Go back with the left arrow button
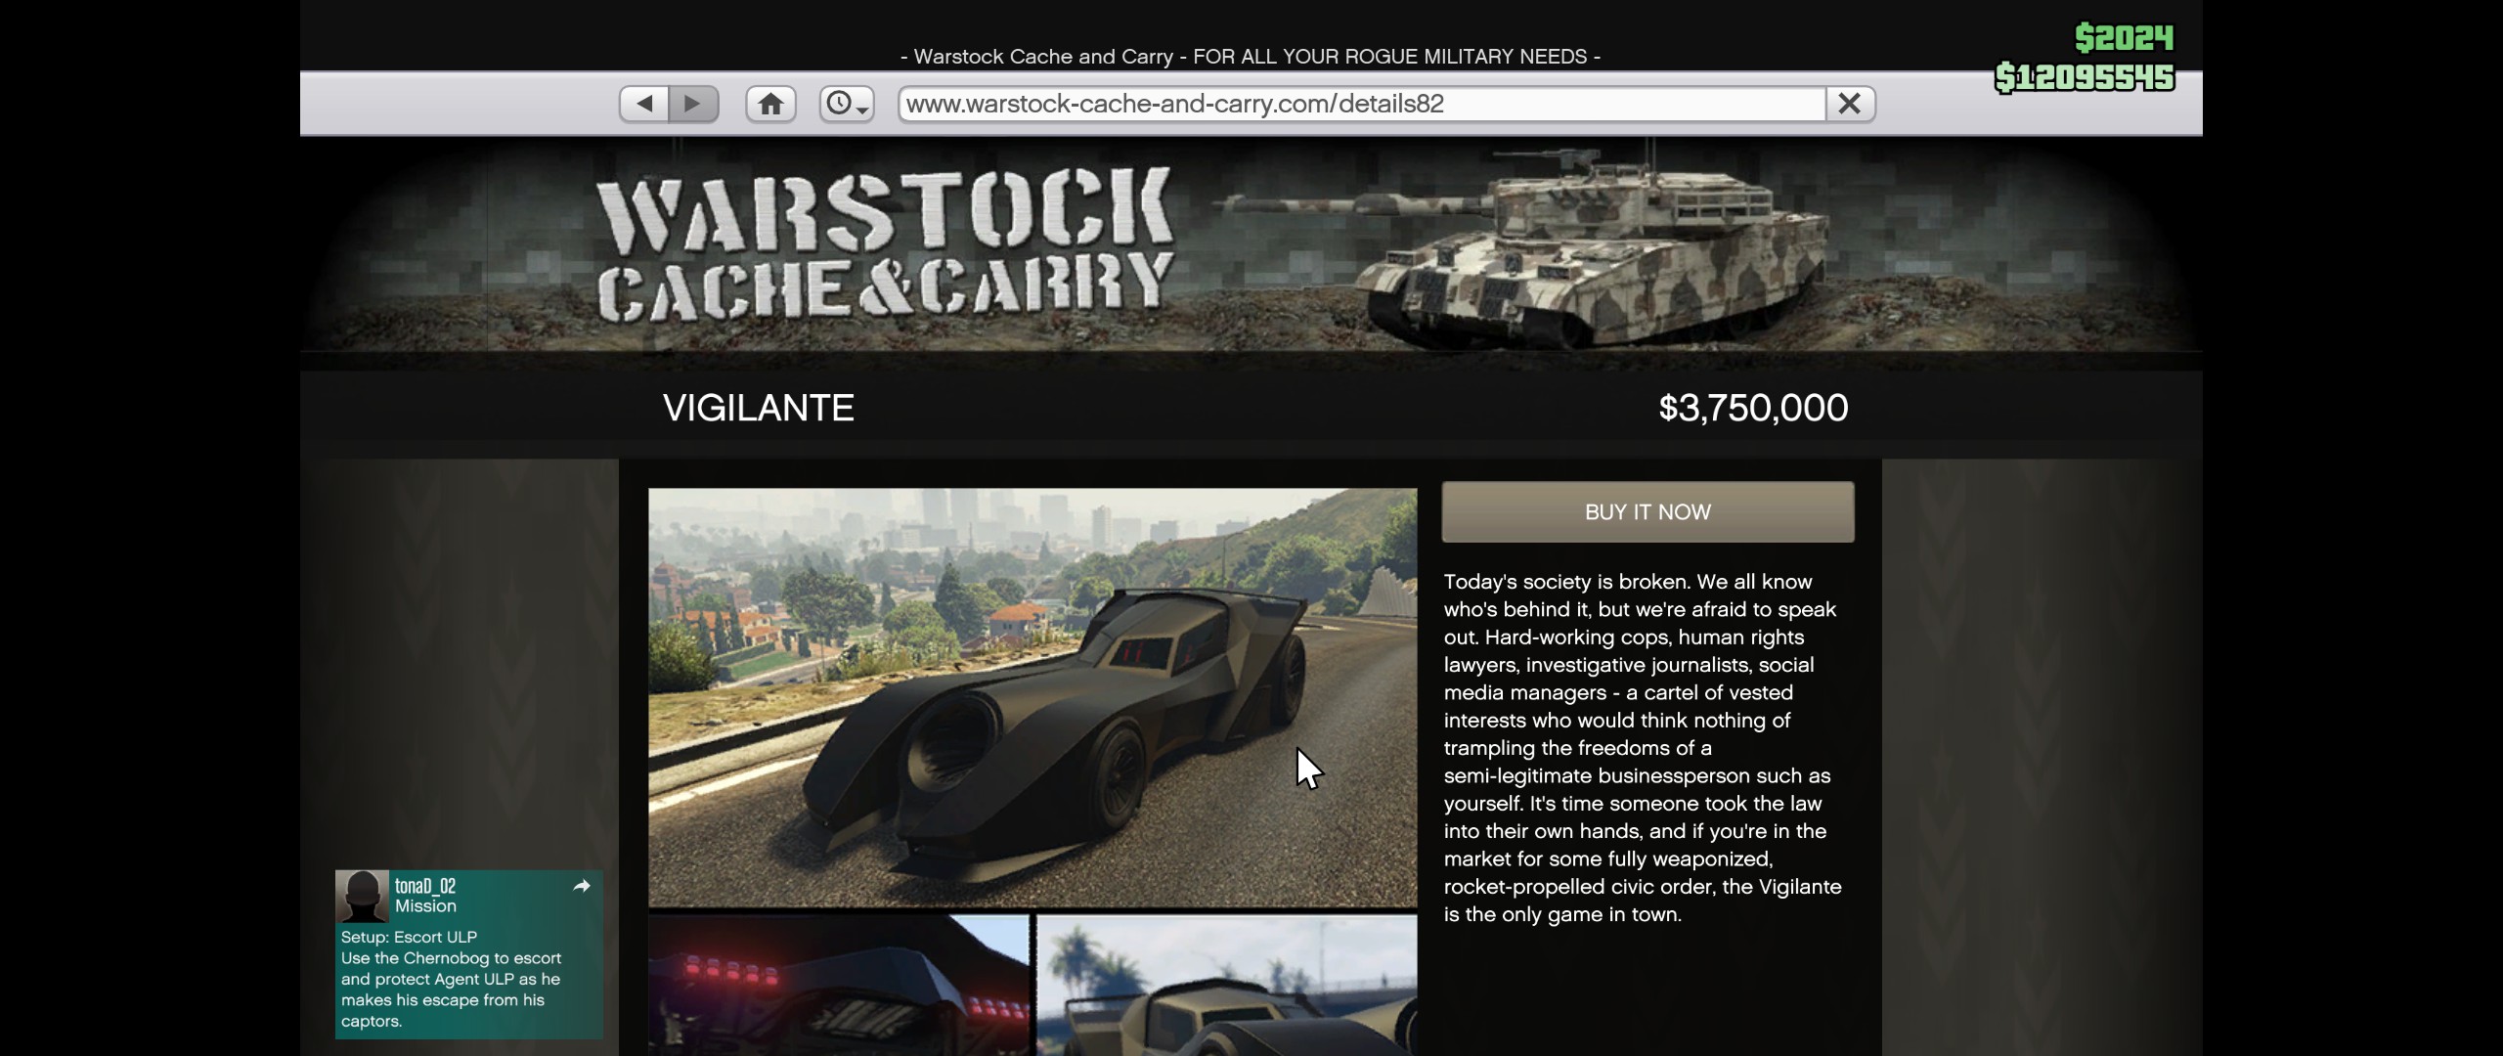Viewport: 2503px width, 1056px height. 644,104
